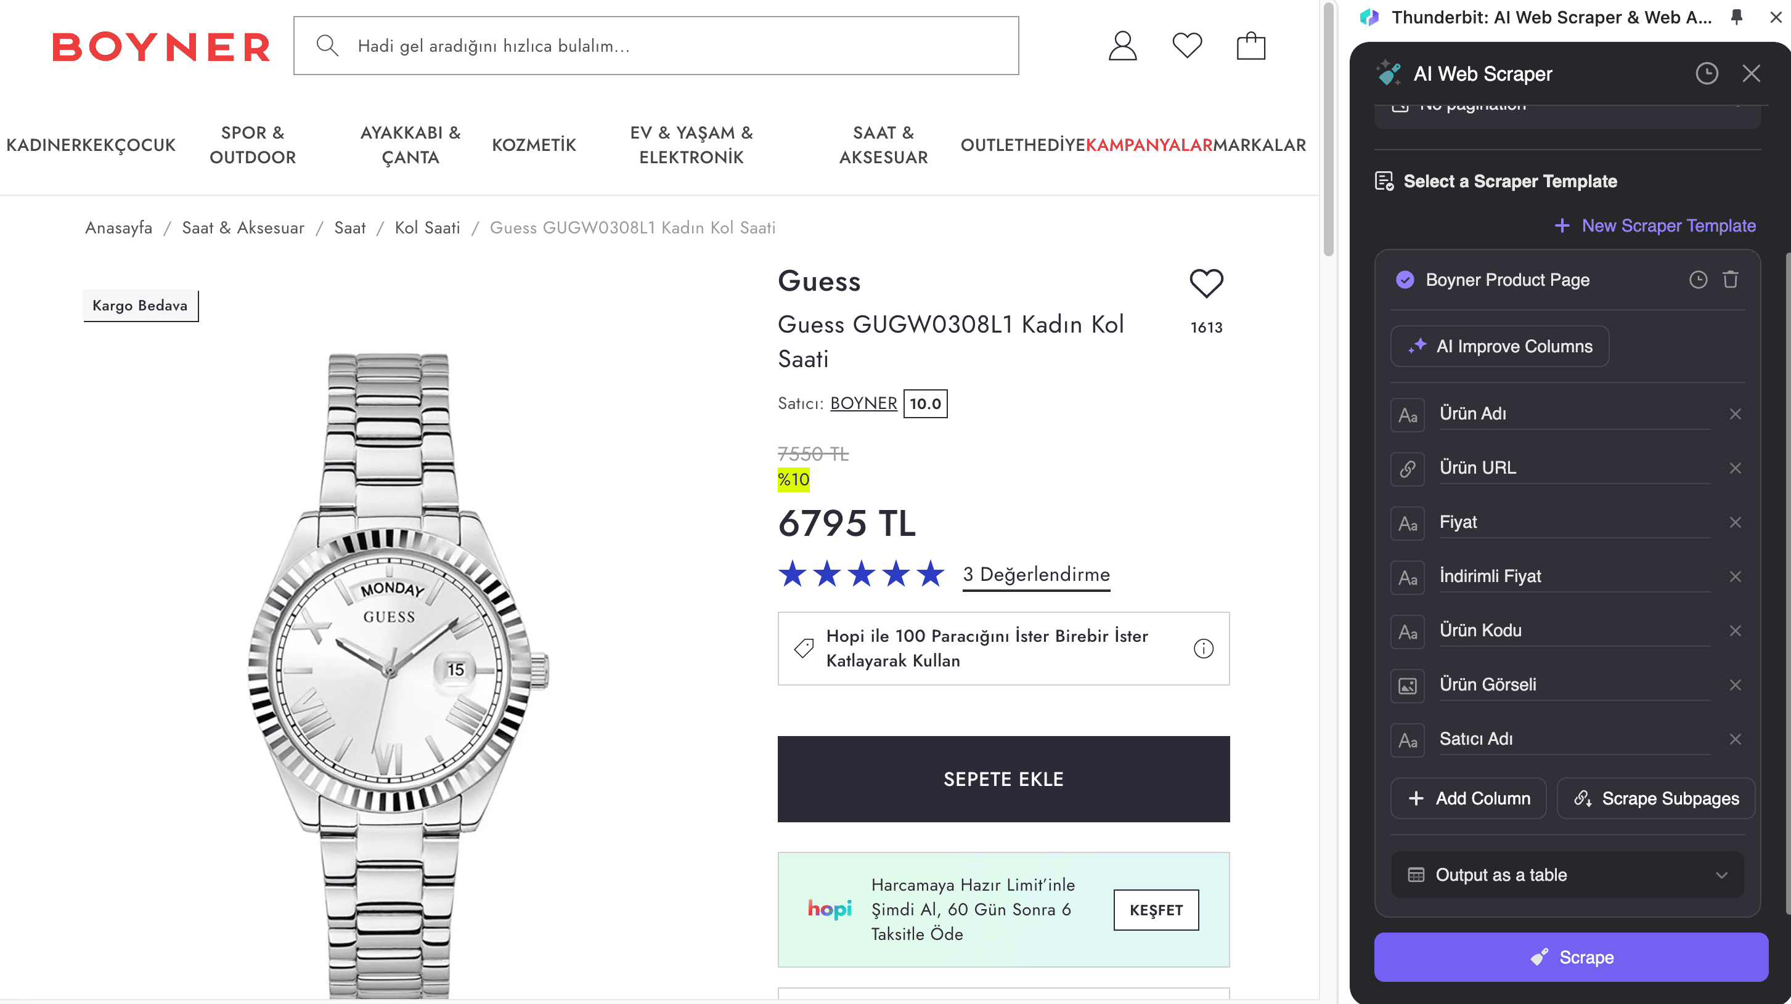Change data type icon for Ürün URL column
Image resolution: width=1791 pixels, height=1004 pixels.
[x=1407, y=468]
